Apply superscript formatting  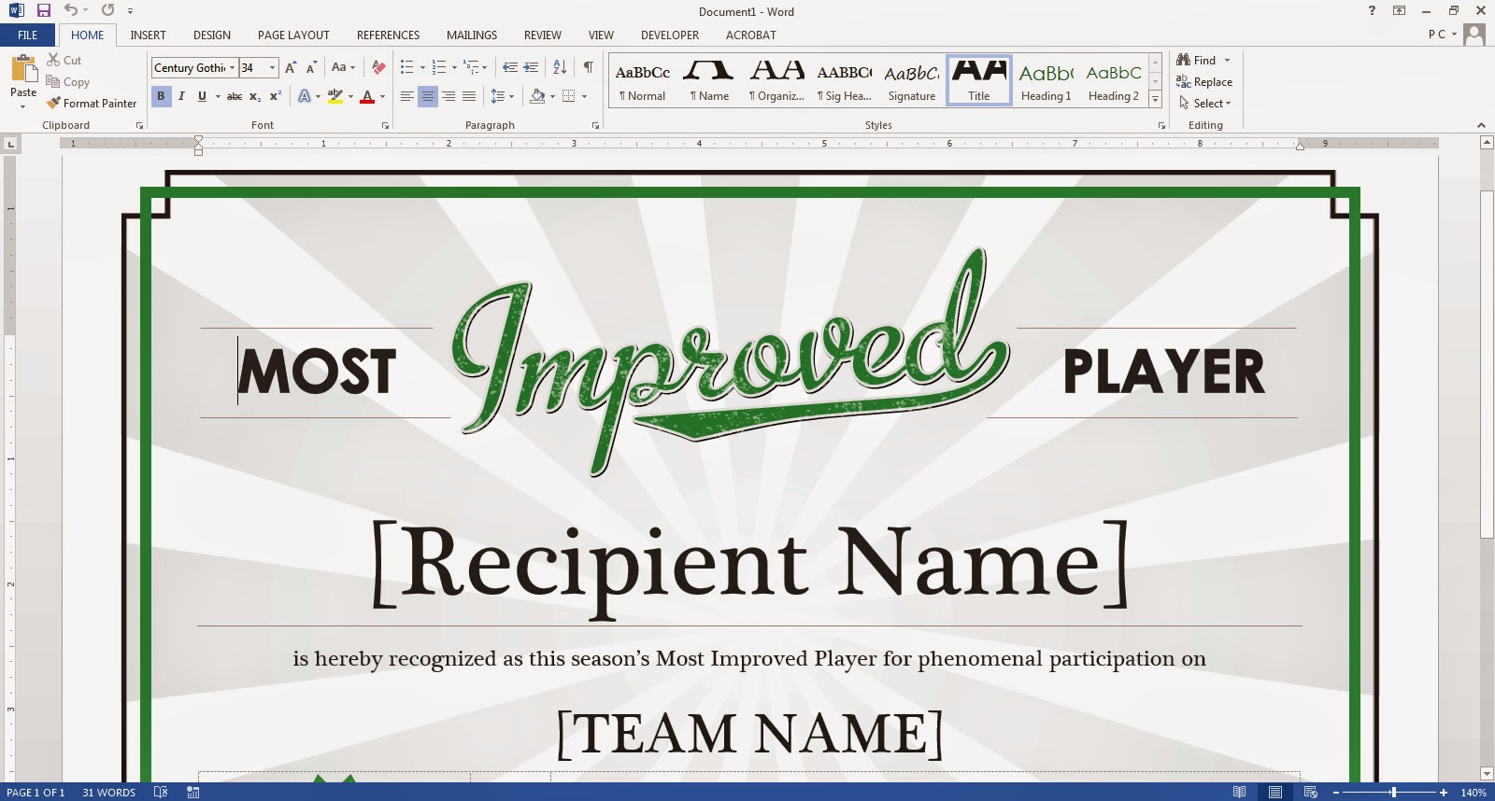(276, 96)
